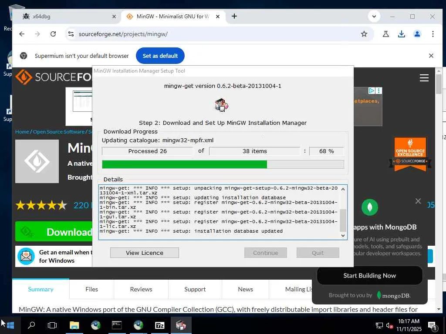Click the mingw-get installer icon in dialog

coord(221,105)
